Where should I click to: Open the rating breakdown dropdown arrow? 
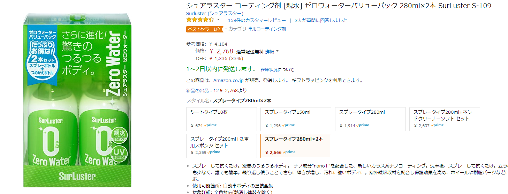click(x=219, y=20)
